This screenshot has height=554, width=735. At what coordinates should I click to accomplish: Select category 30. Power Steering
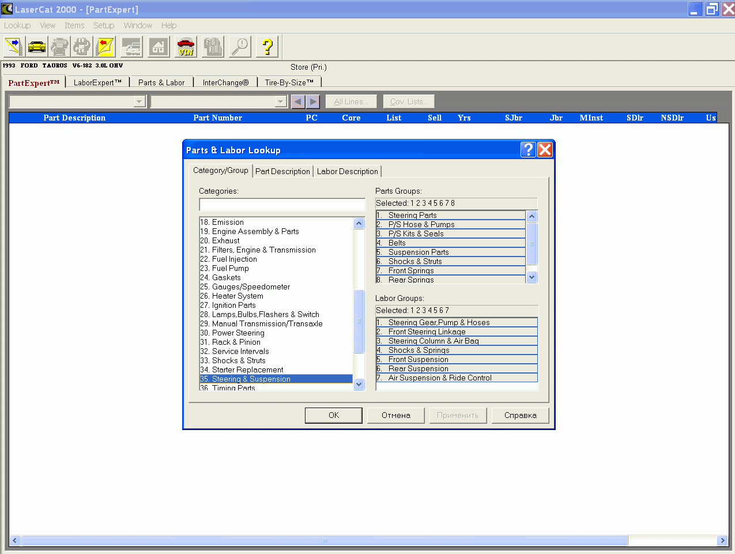click(276, 333)
